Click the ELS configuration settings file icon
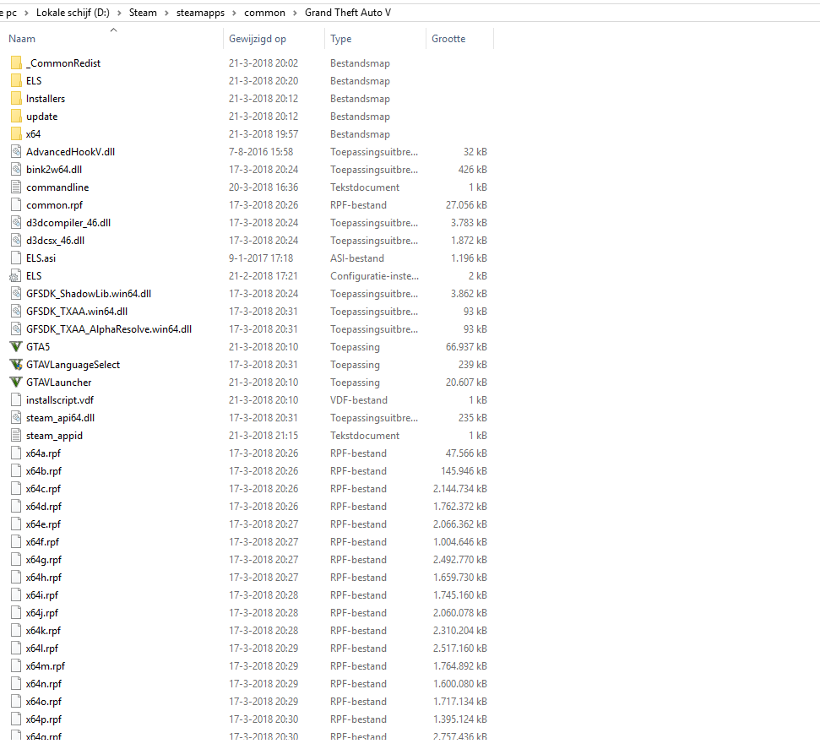 [16, 276]
